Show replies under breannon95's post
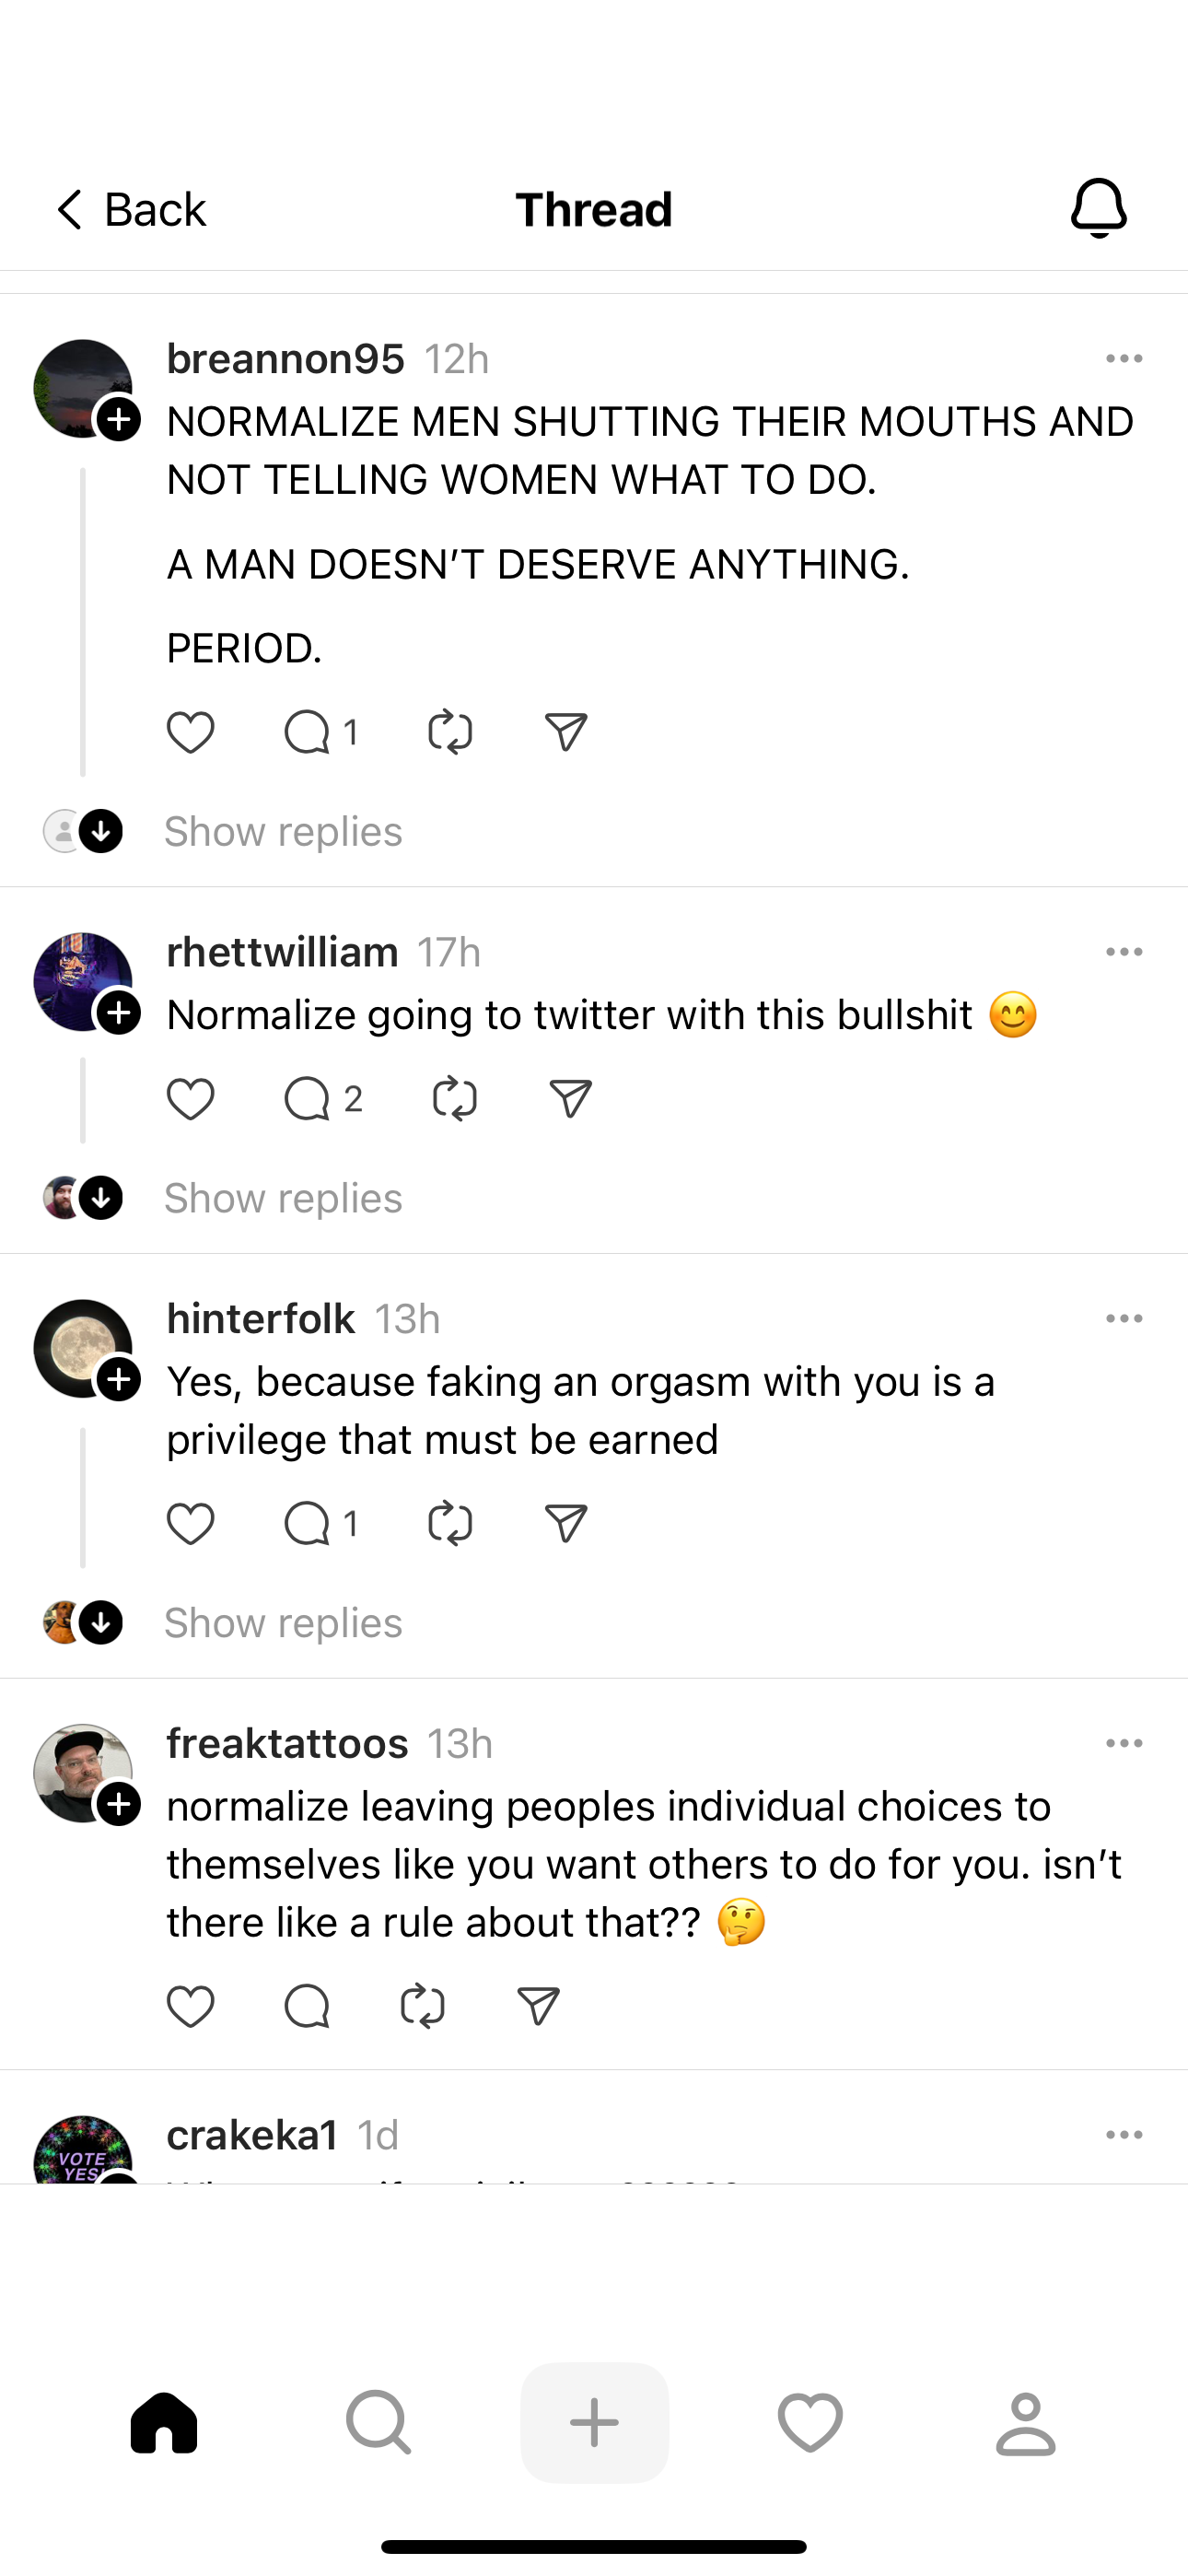 (x=283, y=832)
